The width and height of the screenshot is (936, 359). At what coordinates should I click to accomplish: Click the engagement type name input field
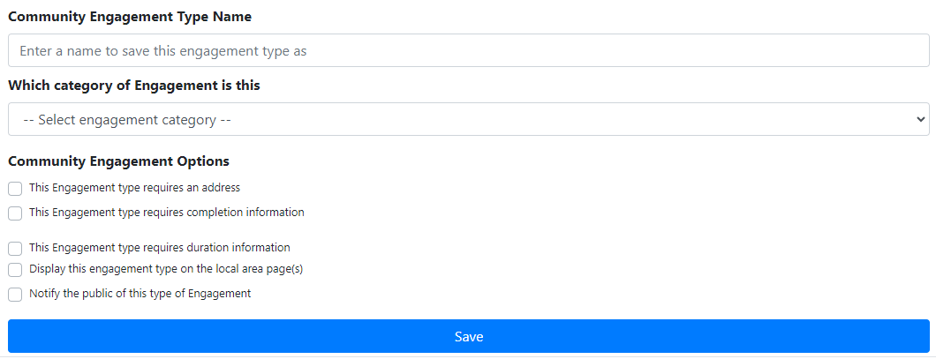point(468,51)
